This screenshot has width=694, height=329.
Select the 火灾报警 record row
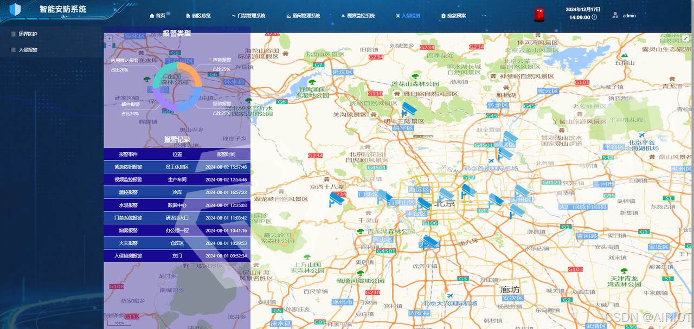click(x=177, y=243)
